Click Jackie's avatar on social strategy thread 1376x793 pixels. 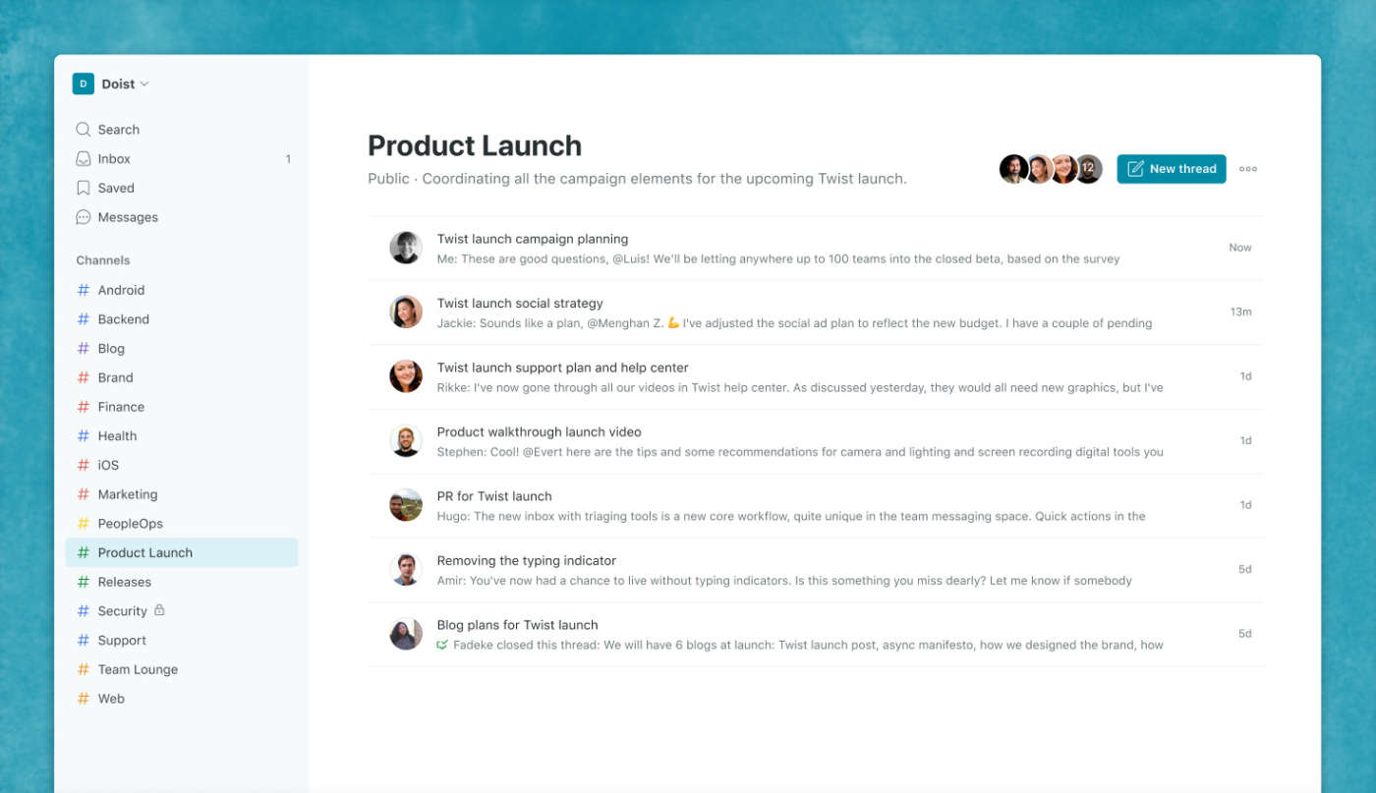pyautogui.click(x=406, y=312)
